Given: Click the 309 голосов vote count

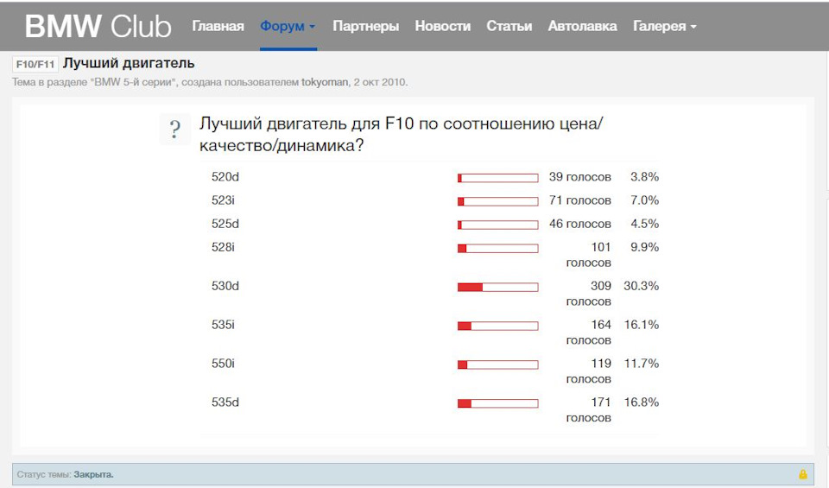Looking at the screenshot, I should [x=588, y=294].
